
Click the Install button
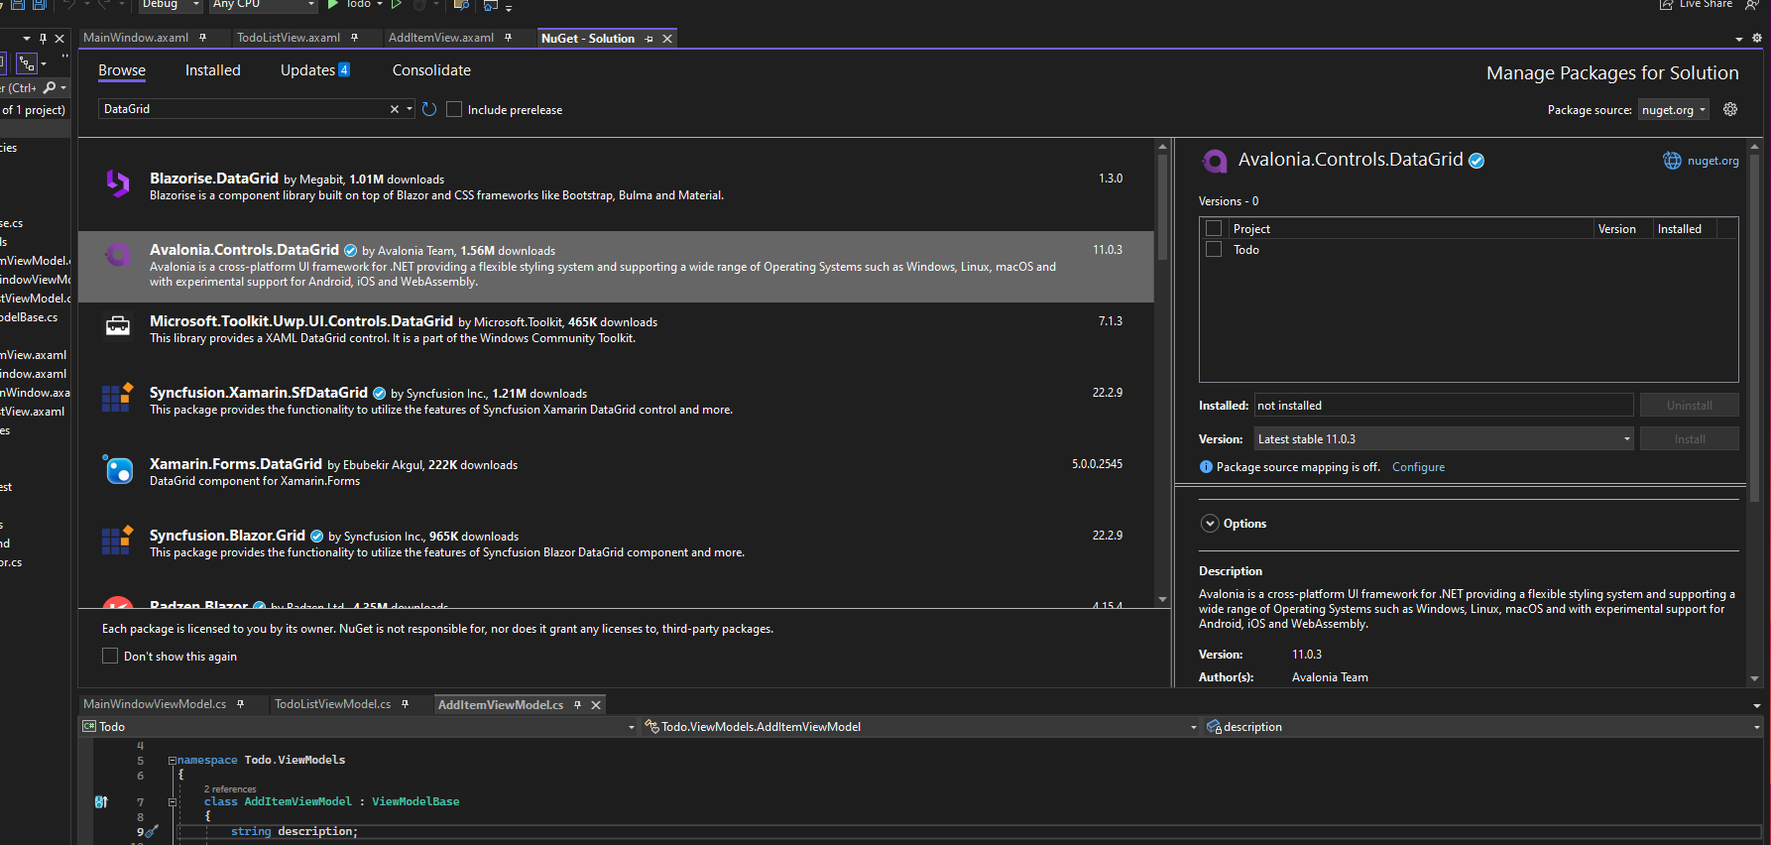click(x=1690, y=439)
